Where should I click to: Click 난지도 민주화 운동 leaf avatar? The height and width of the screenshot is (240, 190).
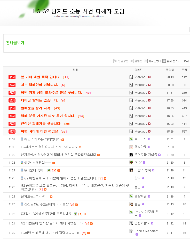pyautogui.click(x=131, y=212)
